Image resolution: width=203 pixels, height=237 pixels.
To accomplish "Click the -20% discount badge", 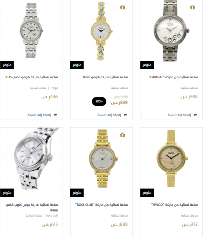I will [99, 101].
